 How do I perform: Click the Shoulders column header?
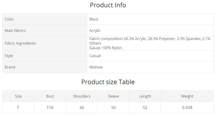(x=82, y=96)
